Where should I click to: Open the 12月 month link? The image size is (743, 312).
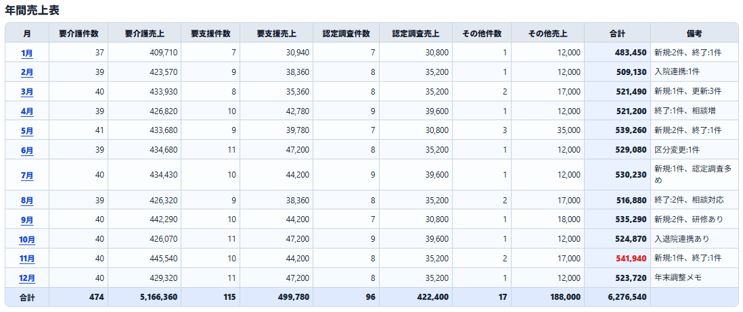point(27,278)
